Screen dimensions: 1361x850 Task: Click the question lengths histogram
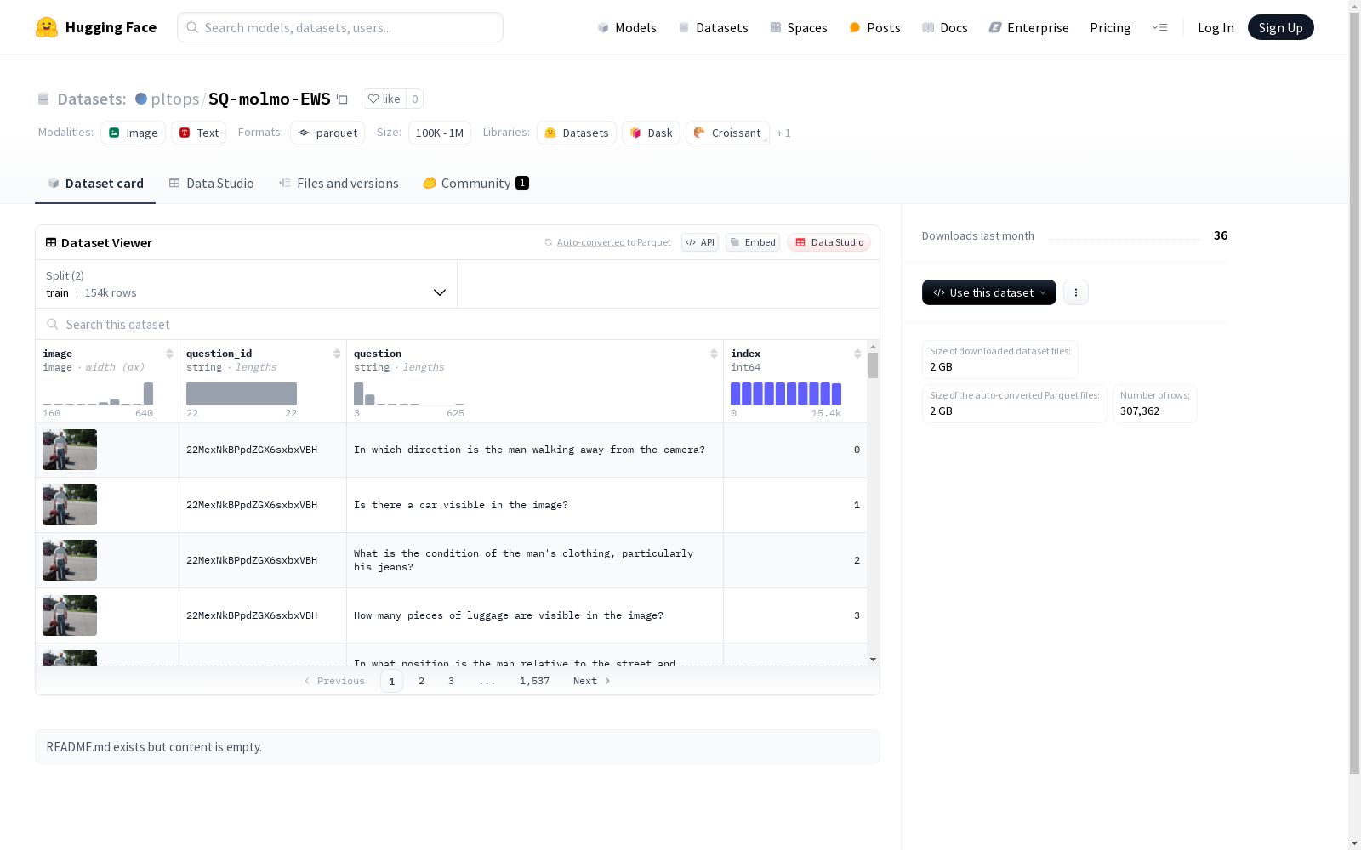(409, 394)
